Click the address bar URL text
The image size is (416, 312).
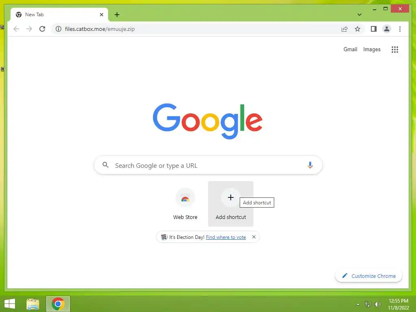point(100,29)
